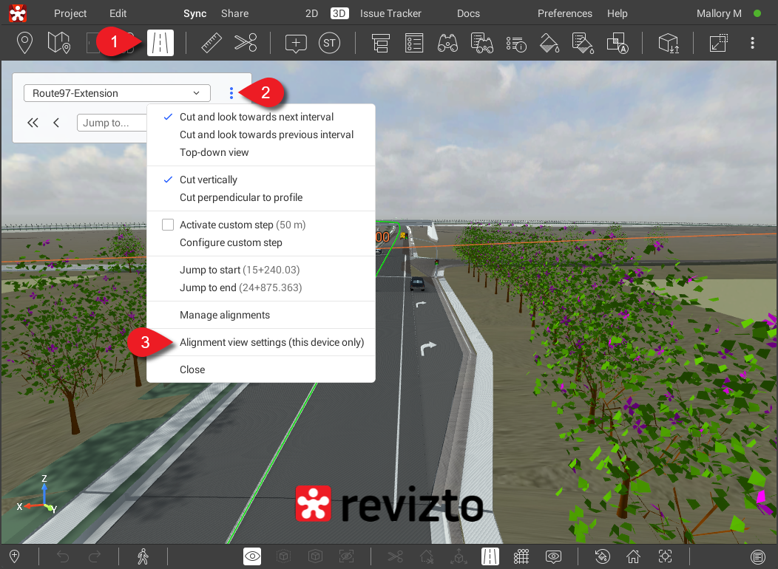The image size is (778, 569).
Task: Click the blue three-dot alignment options menu
Action: (231, 93)
